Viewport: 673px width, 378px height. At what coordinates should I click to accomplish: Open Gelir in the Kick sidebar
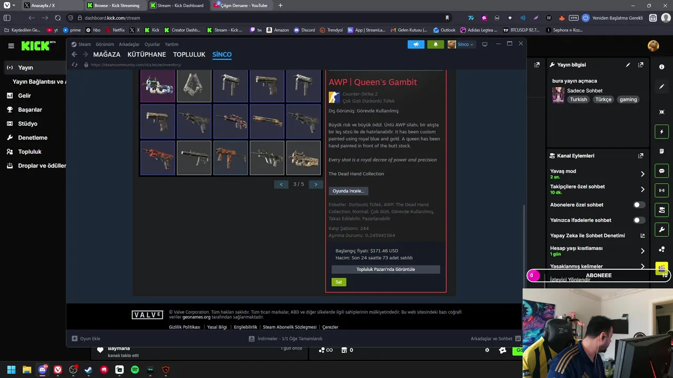pos(24,96)
